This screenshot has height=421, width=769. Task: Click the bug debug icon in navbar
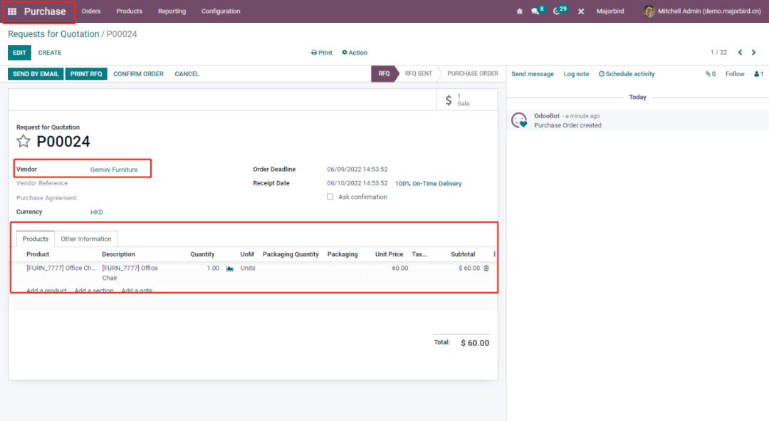(519, 11)
